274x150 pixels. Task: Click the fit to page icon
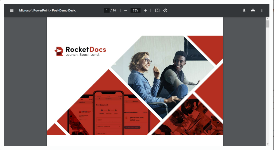(x=157, y=10)
